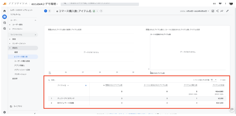Viewport: 236px width, 116px height.
Task: Collapse the sidebar with the bottom chevron
Action: click(35, 113)
